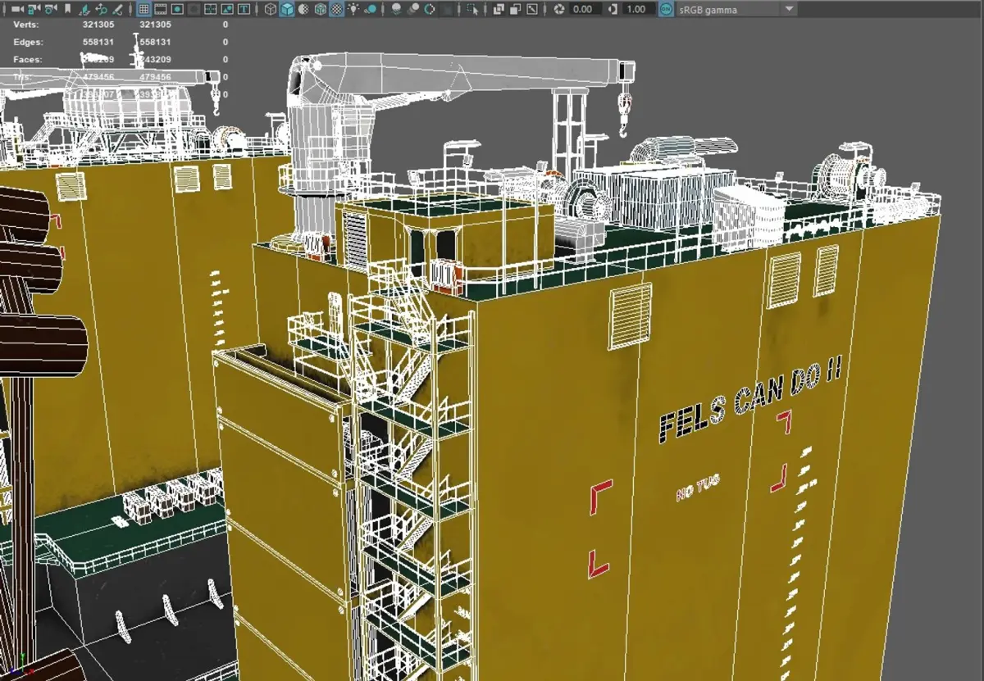Toggle the Safe Action overlay
The height and width of the screenshot is (681, 984).
tap(227, 9)
